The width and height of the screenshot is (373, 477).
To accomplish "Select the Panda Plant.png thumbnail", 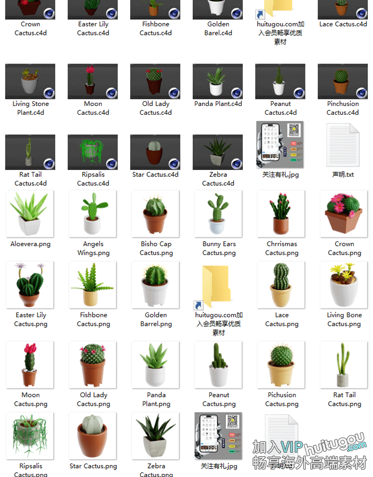I will (155, 365).
